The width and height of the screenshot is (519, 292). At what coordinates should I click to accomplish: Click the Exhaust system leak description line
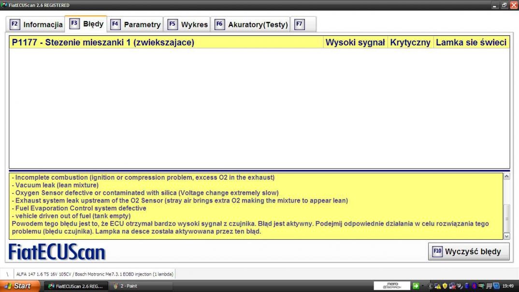(180, 201)
